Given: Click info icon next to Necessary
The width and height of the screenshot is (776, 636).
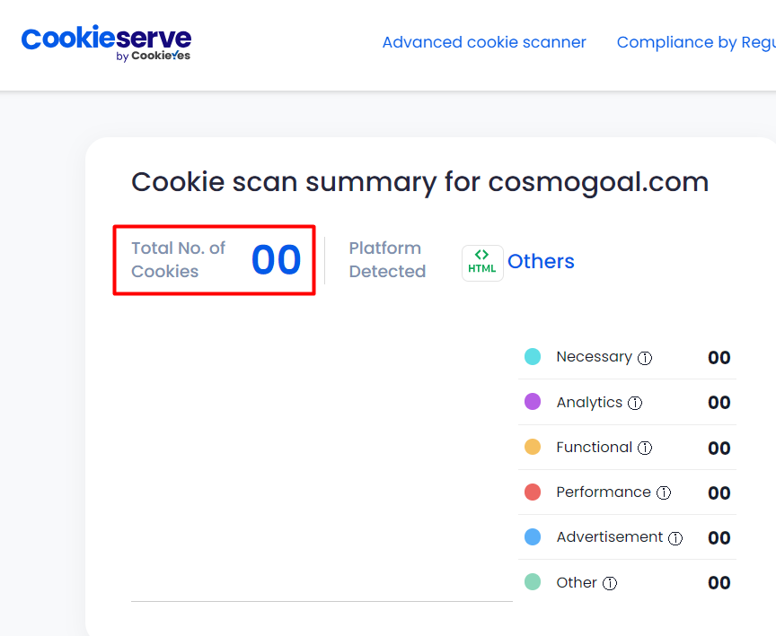Looking at the screenshot, I should [644, 358].
